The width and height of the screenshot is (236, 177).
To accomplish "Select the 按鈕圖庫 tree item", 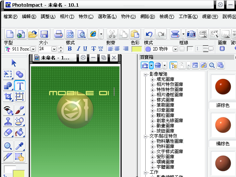I will 165,131.
